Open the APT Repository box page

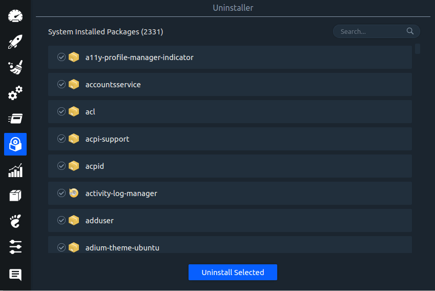(x=15, y=196)
